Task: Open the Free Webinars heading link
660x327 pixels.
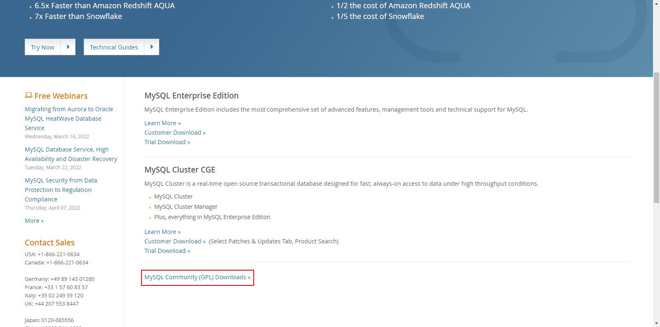Action: (61, 96)
